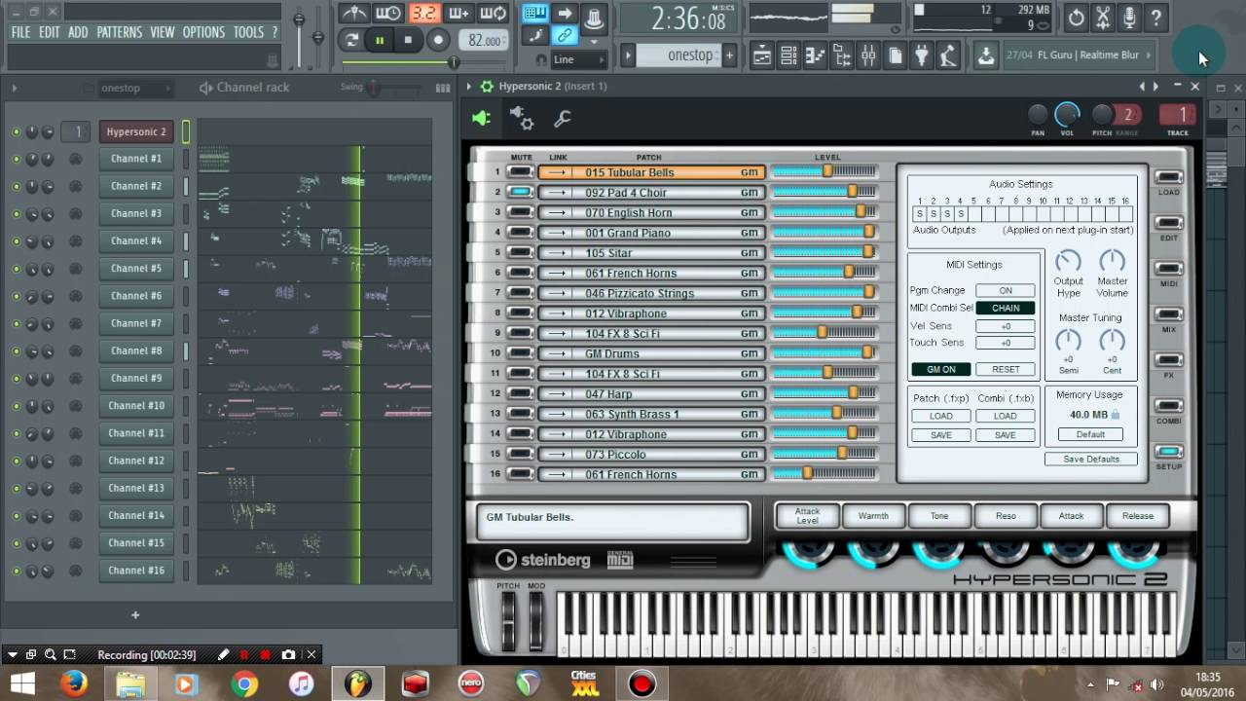The height and width of the screenshot is (701, 1246).
Task: Click the Patch LOAD button
Action: [x=941, y=416]
